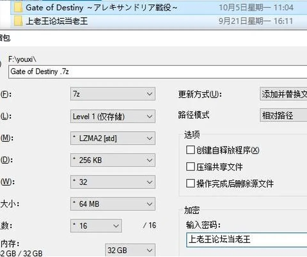Open the CPU threads dropdown showing 16
307x257 pixels.
point(96,226)
